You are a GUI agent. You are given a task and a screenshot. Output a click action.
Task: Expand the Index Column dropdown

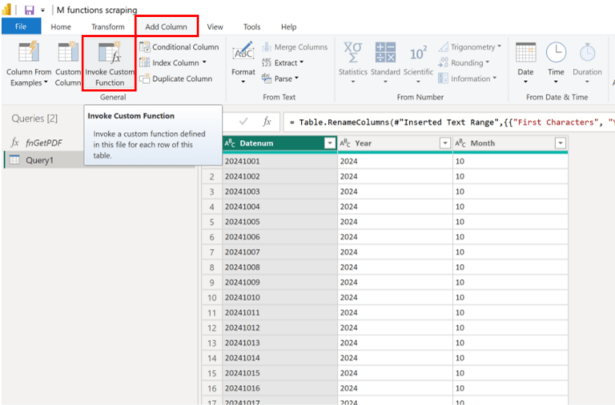[x=204, y=62]
